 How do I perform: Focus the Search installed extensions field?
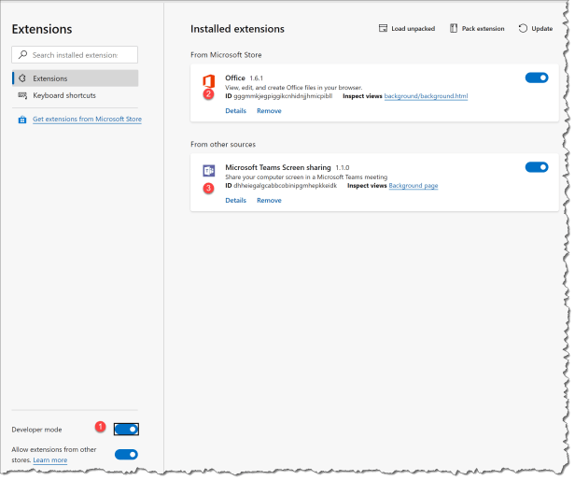coord(75,55)
